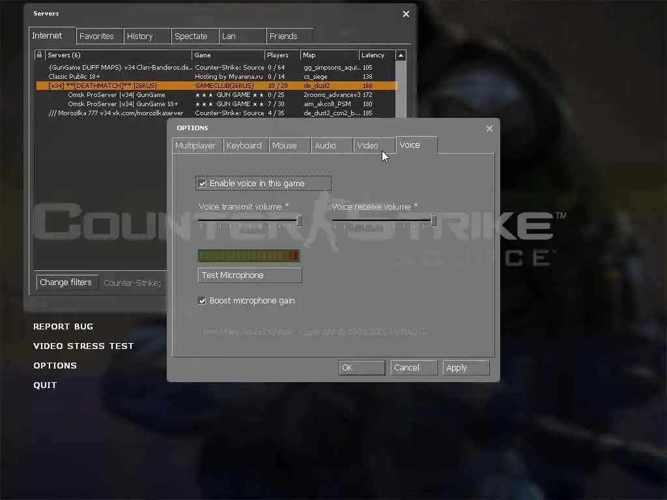The height and width of the screenshot is (500, 667).
Task: Close the Servers window with X
Action: coord(406,14)
